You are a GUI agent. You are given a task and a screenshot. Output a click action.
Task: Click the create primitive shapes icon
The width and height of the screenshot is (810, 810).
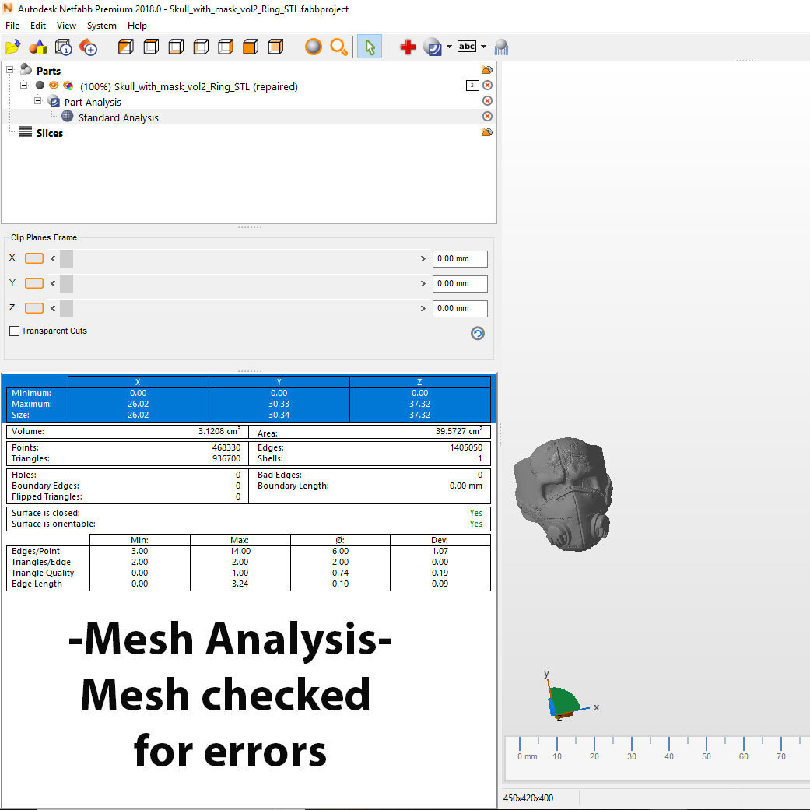coord(37,47)
